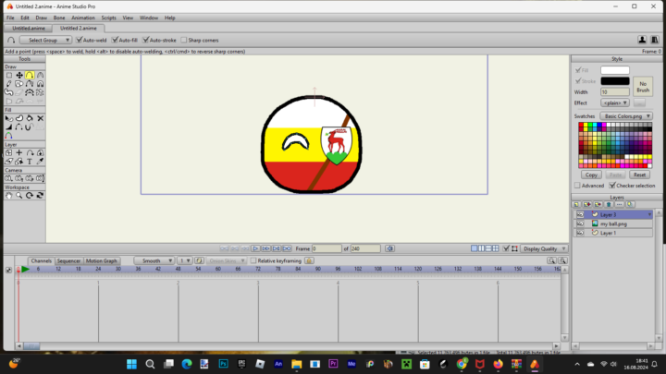Open Adobe Photoshop from the taskbar
Screen dimensions: 666x374
tap(223, 364)
